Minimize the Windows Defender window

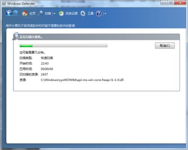(164, 3)
